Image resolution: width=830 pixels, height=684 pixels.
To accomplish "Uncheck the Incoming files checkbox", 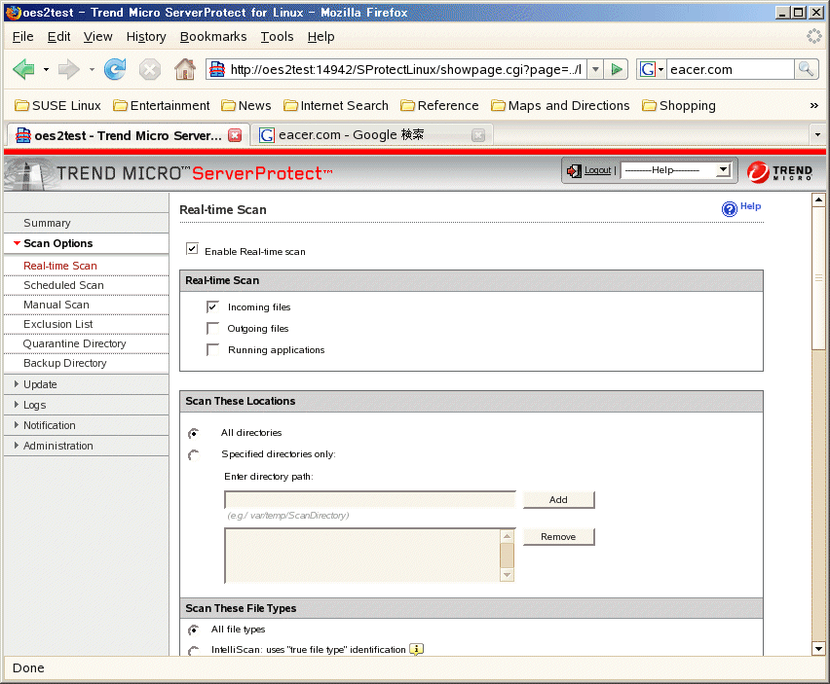I will coord(212,306).
